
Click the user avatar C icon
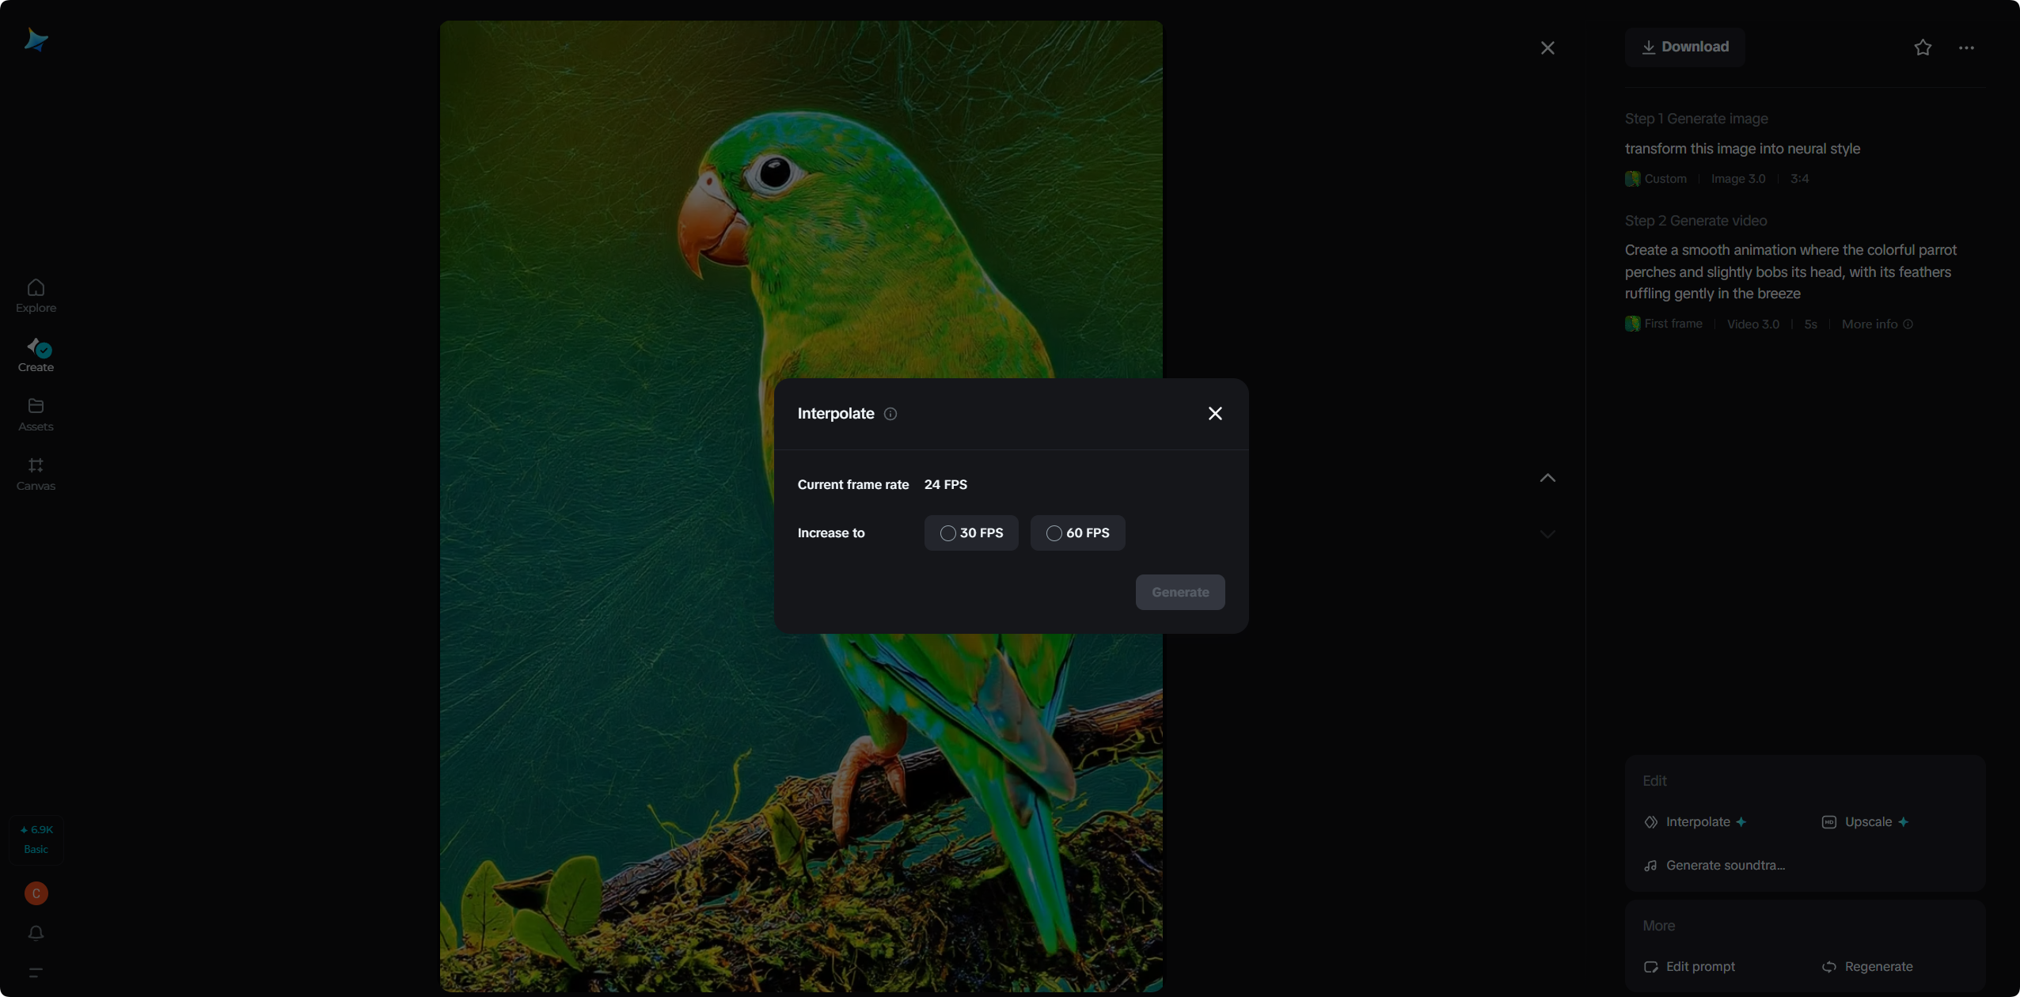36,893
